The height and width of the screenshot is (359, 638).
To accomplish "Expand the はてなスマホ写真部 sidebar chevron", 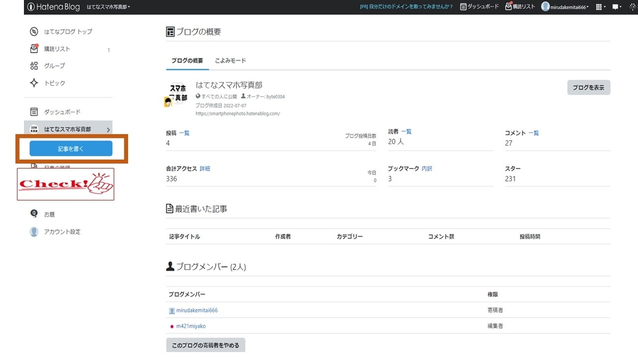I will (x=108, y=130).
